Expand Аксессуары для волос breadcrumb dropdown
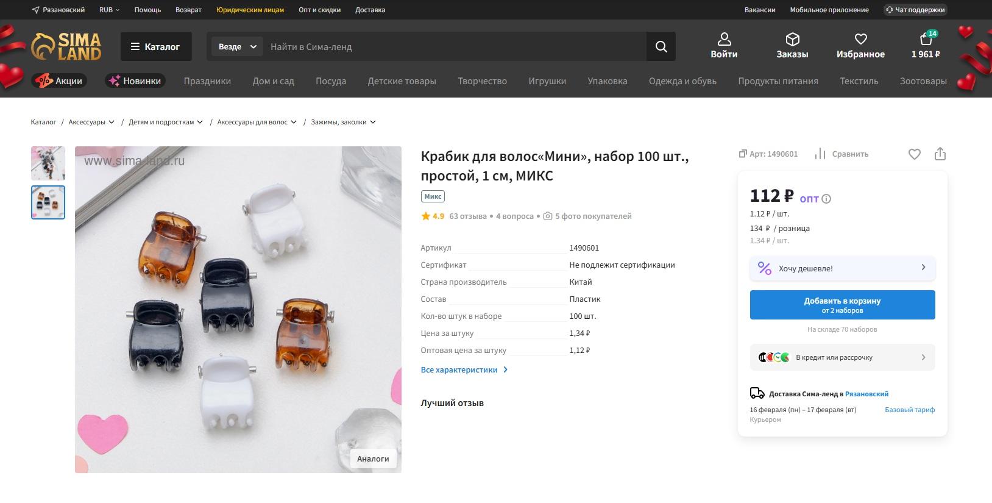Viewport: 992px width, 503px height. coord(257,122)
